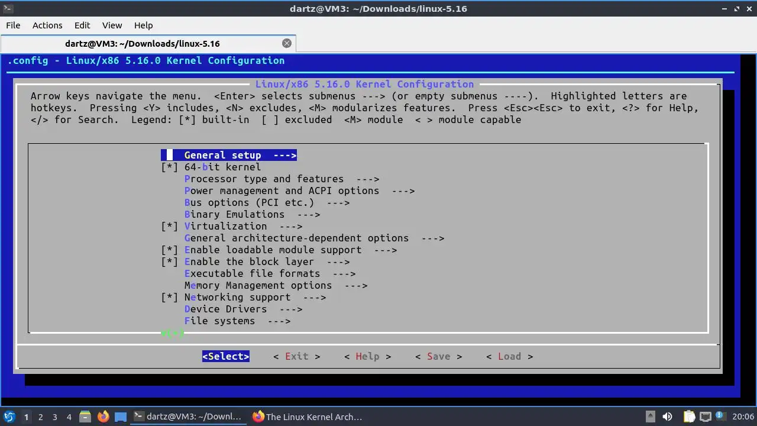
Task: Toggle the Networking support checkbox
Action: pyautogui.click(x=169, y=297)
